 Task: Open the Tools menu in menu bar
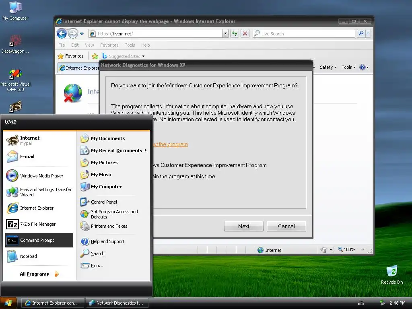tap(130, 45)
